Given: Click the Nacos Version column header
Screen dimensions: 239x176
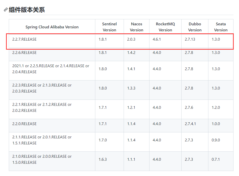Looking at the screenshot, I should point(136,27).
